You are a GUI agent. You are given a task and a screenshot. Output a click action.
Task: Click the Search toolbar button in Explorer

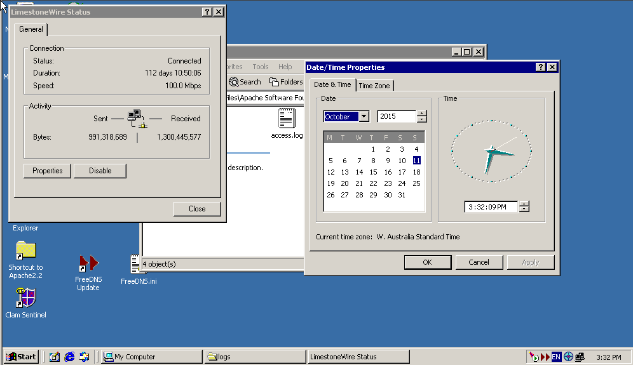pos(245,82)
